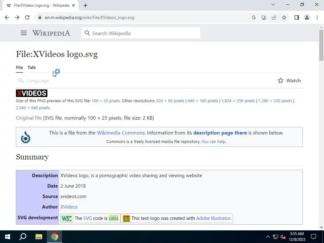Viewport: 324px width, 243px height.
Task: Share this page icon
Action: 274,18
